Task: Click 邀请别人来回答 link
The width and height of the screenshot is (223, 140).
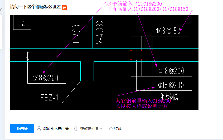Action: click(56, 128)
